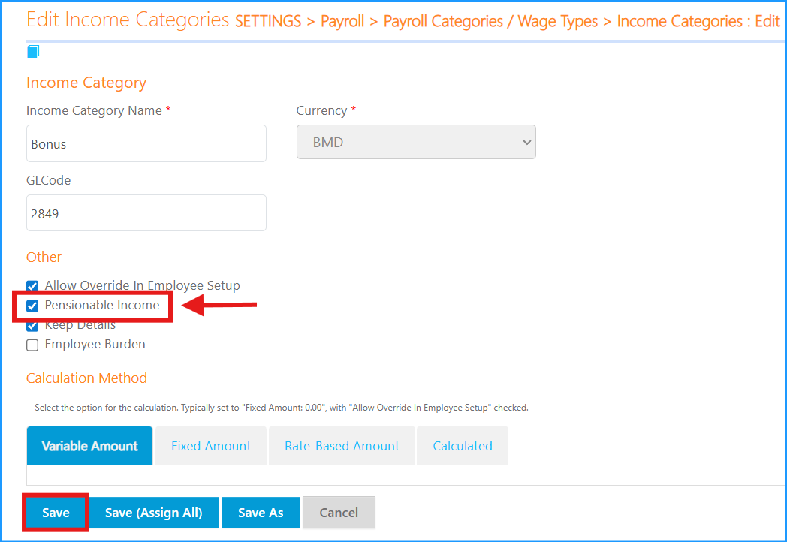This screenshot has height=542, width=787.
Task: Click the blue book help icon
Action: (33, 52)
